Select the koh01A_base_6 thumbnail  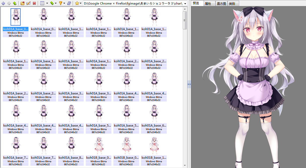(x=154, y=114)
